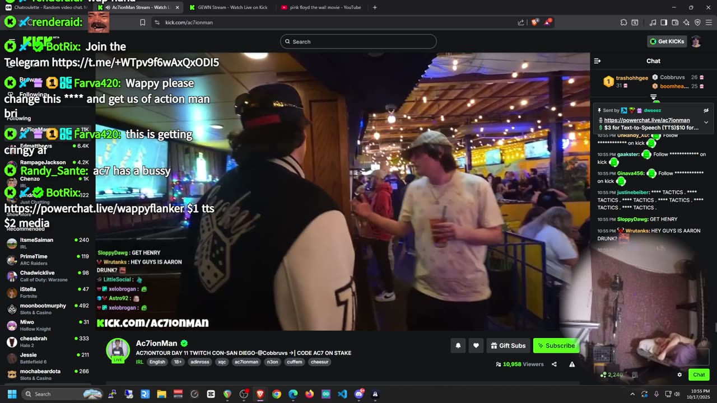Open Brave extensions puzzle icon
The width and height of the screenshot is (717, 403).
tap(623, 22)
